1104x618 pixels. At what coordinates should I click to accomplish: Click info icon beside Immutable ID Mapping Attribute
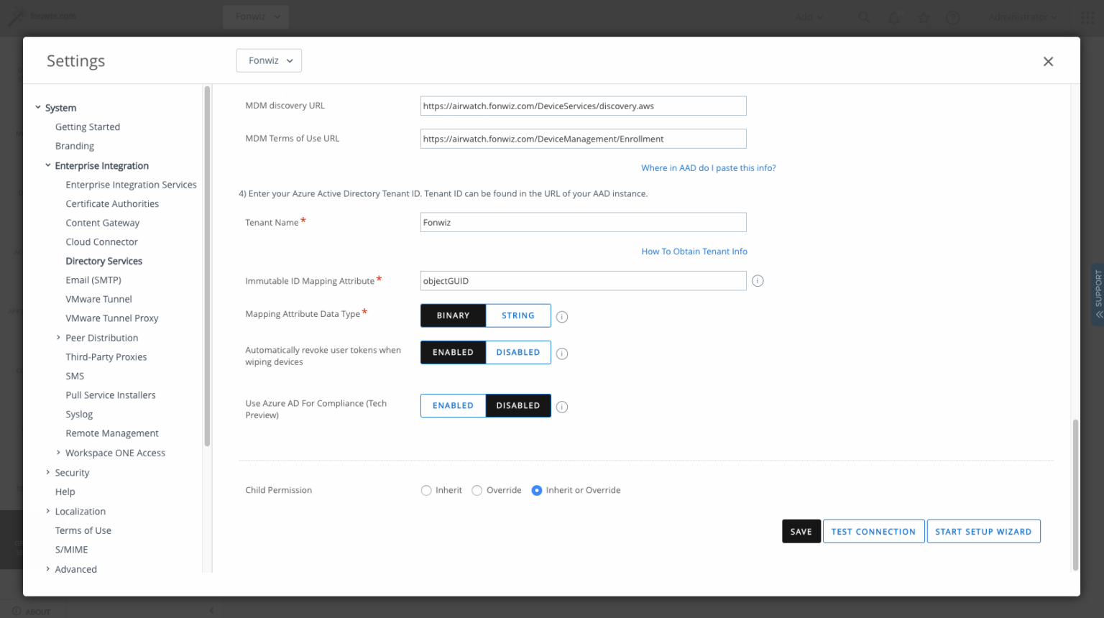pos(757,280)
